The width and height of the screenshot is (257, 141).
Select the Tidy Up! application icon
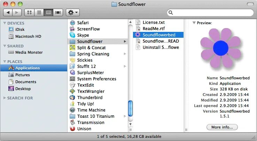click(72, 104)
